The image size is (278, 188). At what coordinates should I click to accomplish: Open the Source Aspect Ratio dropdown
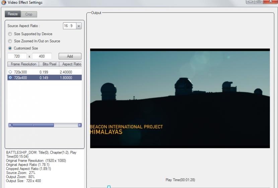pos(79,26)
